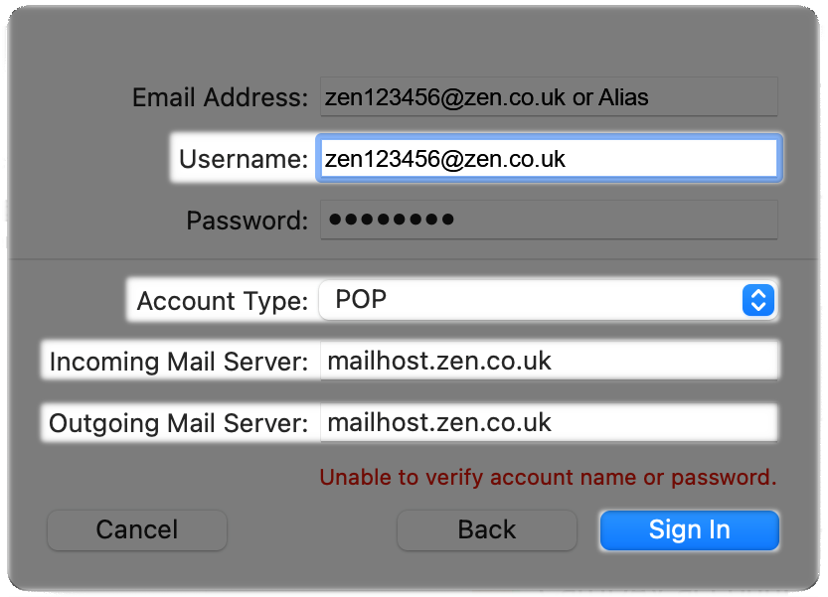Retry sign in after fixing credentials
This screenshot has height=597, width=828.
pos(689,530)
